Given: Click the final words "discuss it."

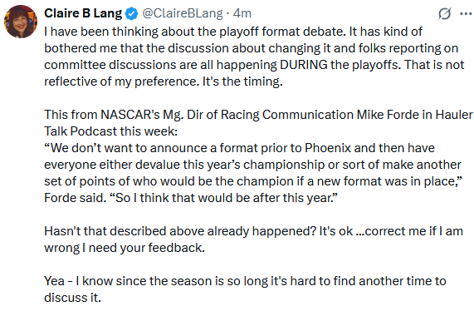Looking at the screenshot, I should 72,298.
